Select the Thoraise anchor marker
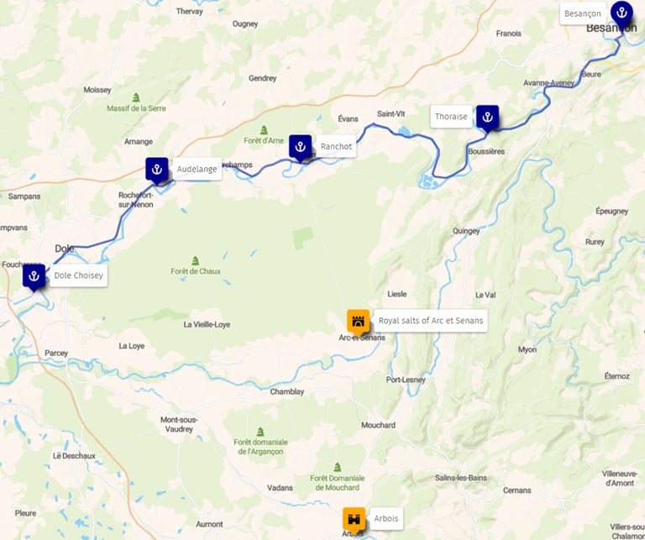The width and height of the screenshot is (645, 540). click(x=487, y=118)
